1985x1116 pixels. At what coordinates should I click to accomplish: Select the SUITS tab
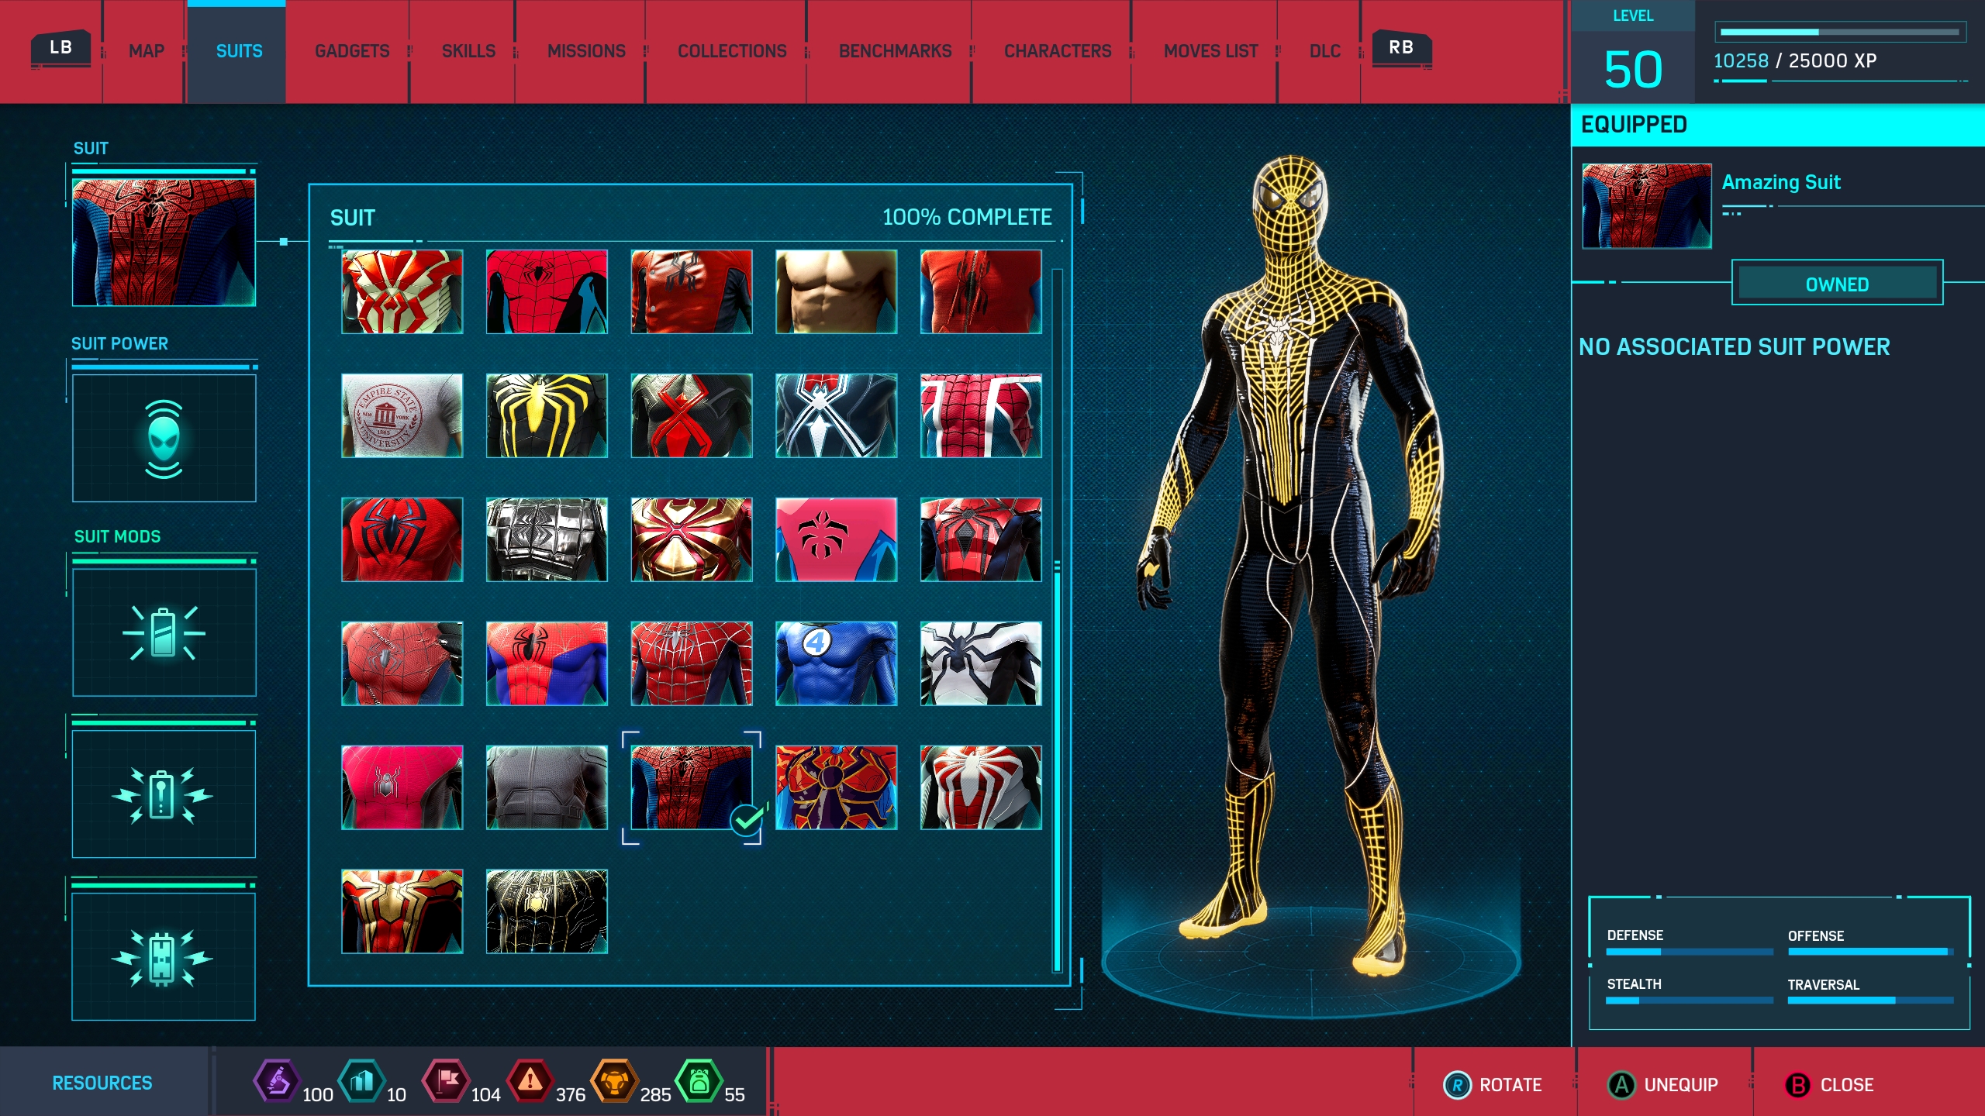[x=239, y=51]
